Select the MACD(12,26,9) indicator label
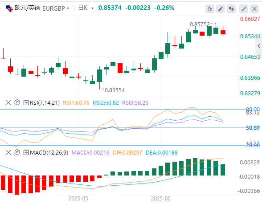Viewport: 262px width, 204px height. 49,152
